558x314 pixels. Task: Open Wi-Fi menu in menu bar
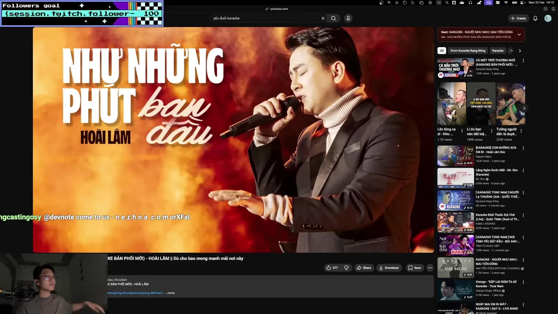(506, 3)
